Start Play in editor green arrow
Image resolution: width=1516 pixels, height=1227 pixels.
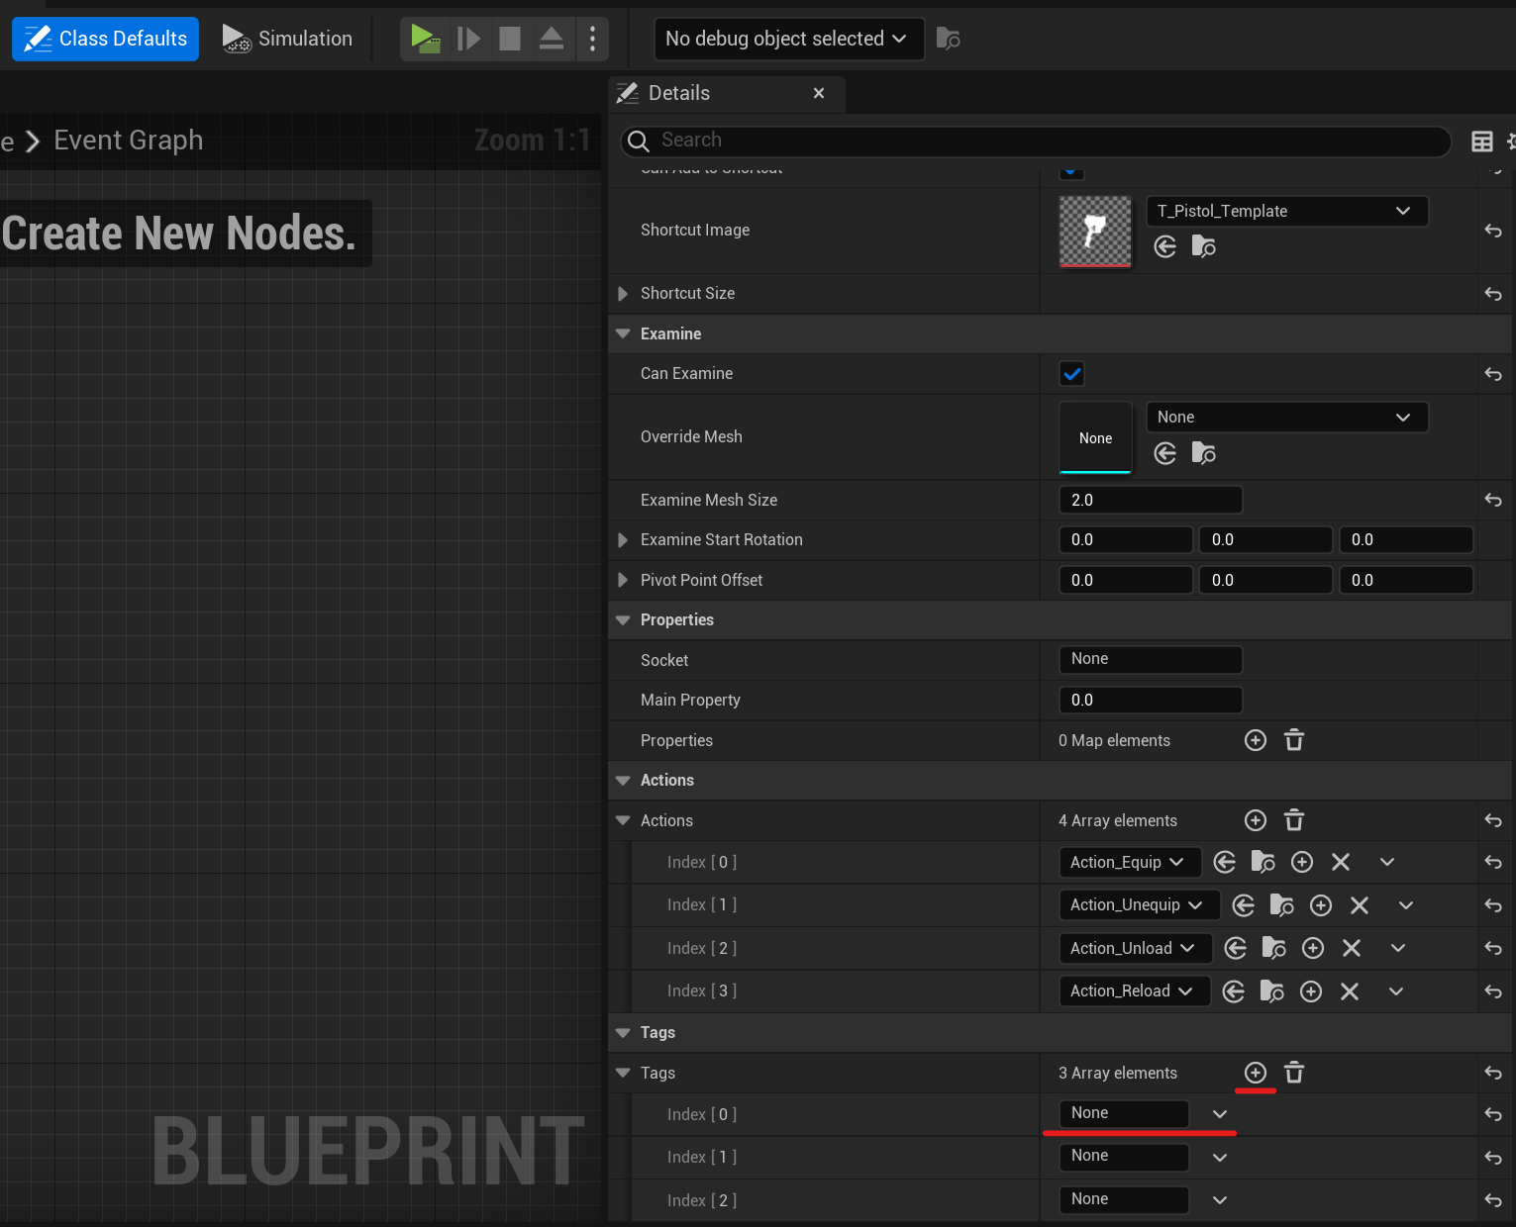point(426,39)
